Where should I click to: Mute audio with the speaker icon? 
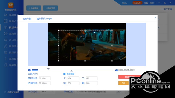[116, 70]
